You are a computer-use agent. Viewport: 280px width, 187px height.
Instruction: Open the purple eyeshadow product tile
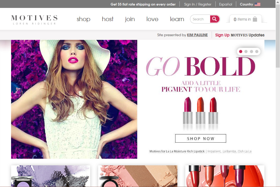pyautogui.click(x=51, y=176)
